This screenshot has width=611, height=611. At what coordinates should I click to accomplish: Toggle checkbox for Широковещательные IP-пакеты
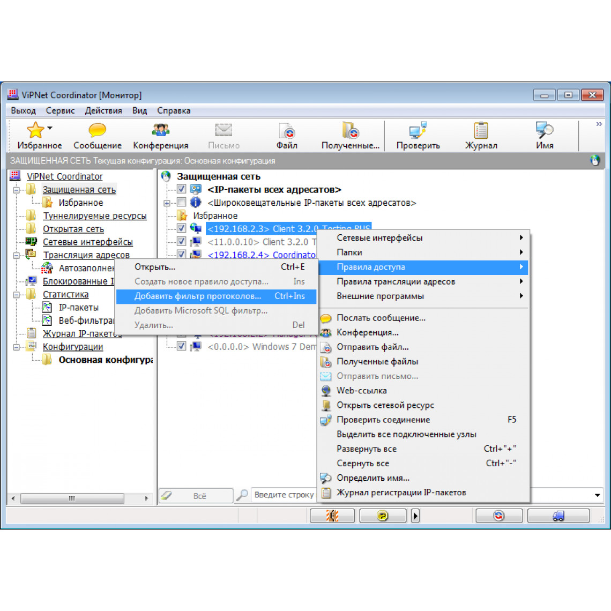click(x=181, y=202)
